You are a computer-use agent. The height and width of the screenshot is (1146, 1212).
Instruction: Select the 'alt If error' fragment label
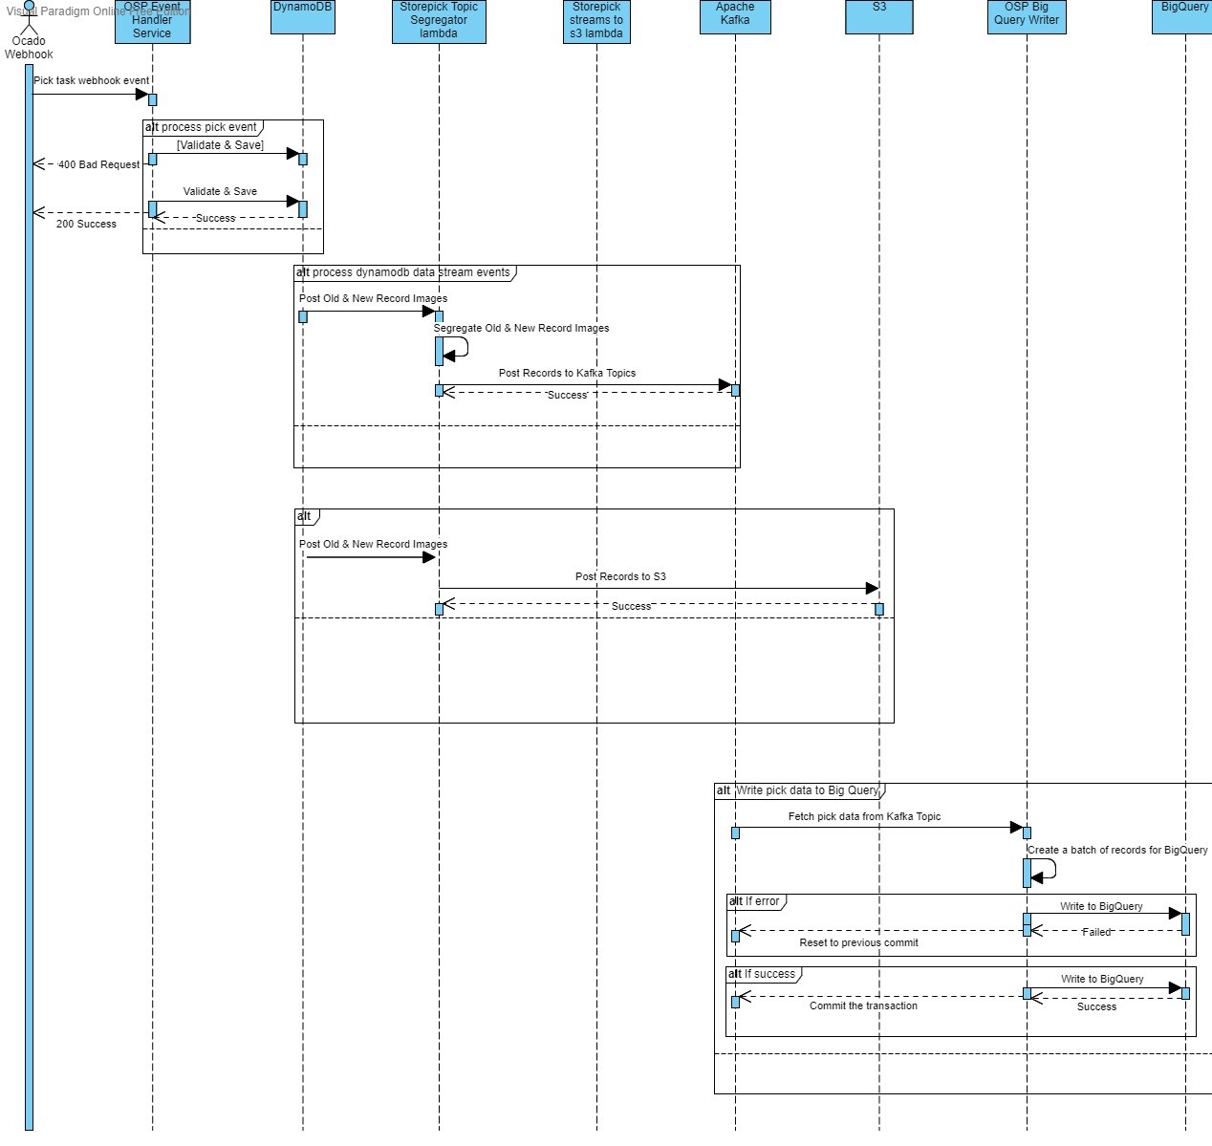click(x=756, y=901)
